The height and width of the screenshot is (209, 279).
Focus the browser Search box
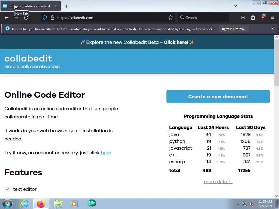tap(203, 18)
